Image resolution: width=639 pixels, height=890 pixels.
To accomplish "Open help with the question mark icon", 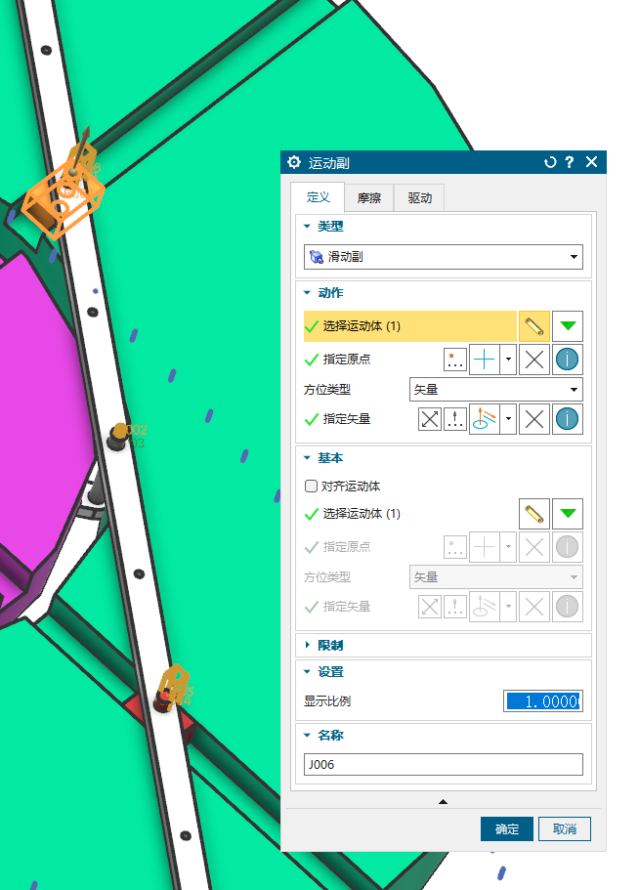I will point(570,162).
